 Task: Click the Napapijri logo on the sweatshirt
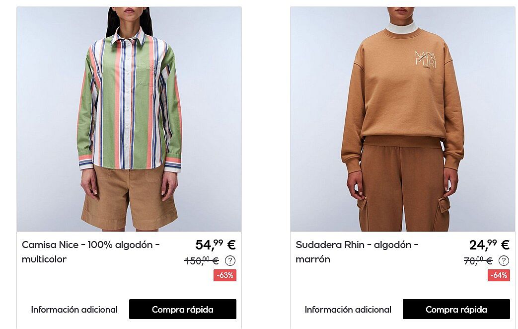(426, 60)
